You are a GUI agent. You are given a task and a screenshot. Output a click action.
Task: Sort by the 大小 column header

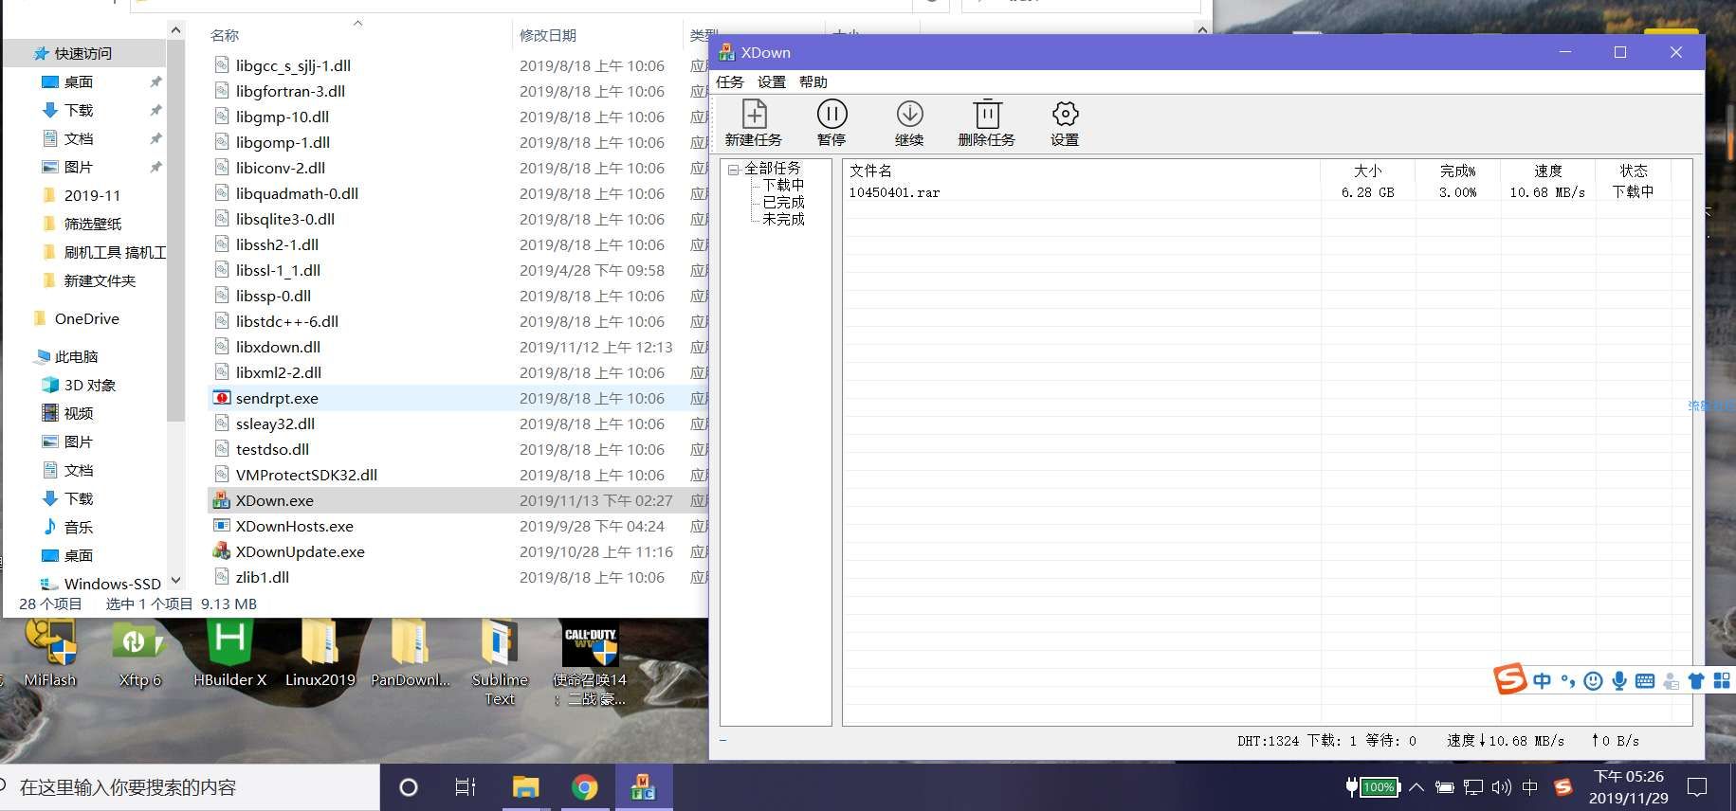click(x=1367, y=171)
